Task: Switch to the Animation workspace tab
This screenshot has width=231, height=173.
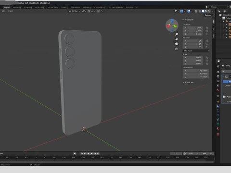Action: [76, 7]
